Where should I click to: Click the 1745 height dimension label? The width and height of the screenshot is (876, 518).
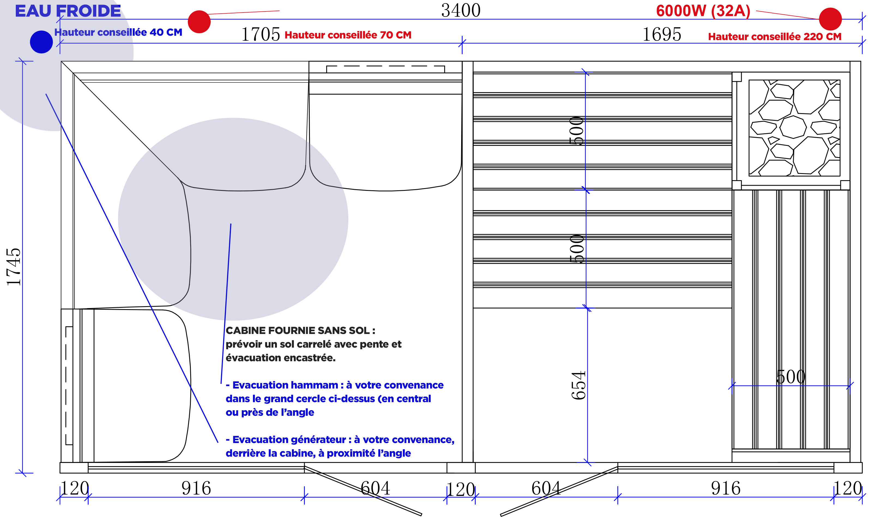click(x=14, y=267)
